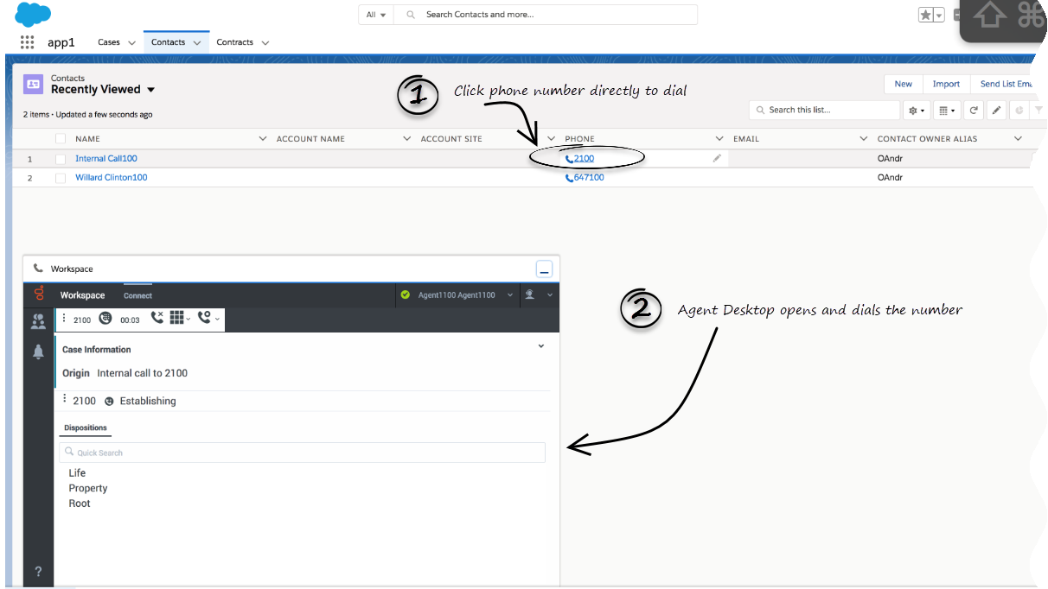Open the Agent1100 status dropdown
Viewport: 1048px width, 589px height.
(x=509, y=295)
